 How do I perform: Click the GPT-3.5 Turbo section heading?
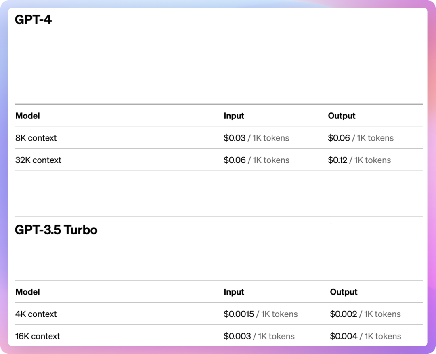56,230
